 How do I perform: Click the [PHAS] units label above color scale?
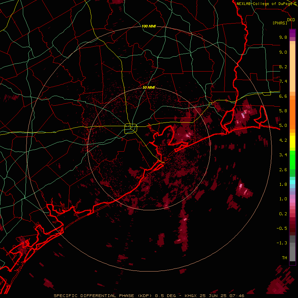(x=280, y=23)
